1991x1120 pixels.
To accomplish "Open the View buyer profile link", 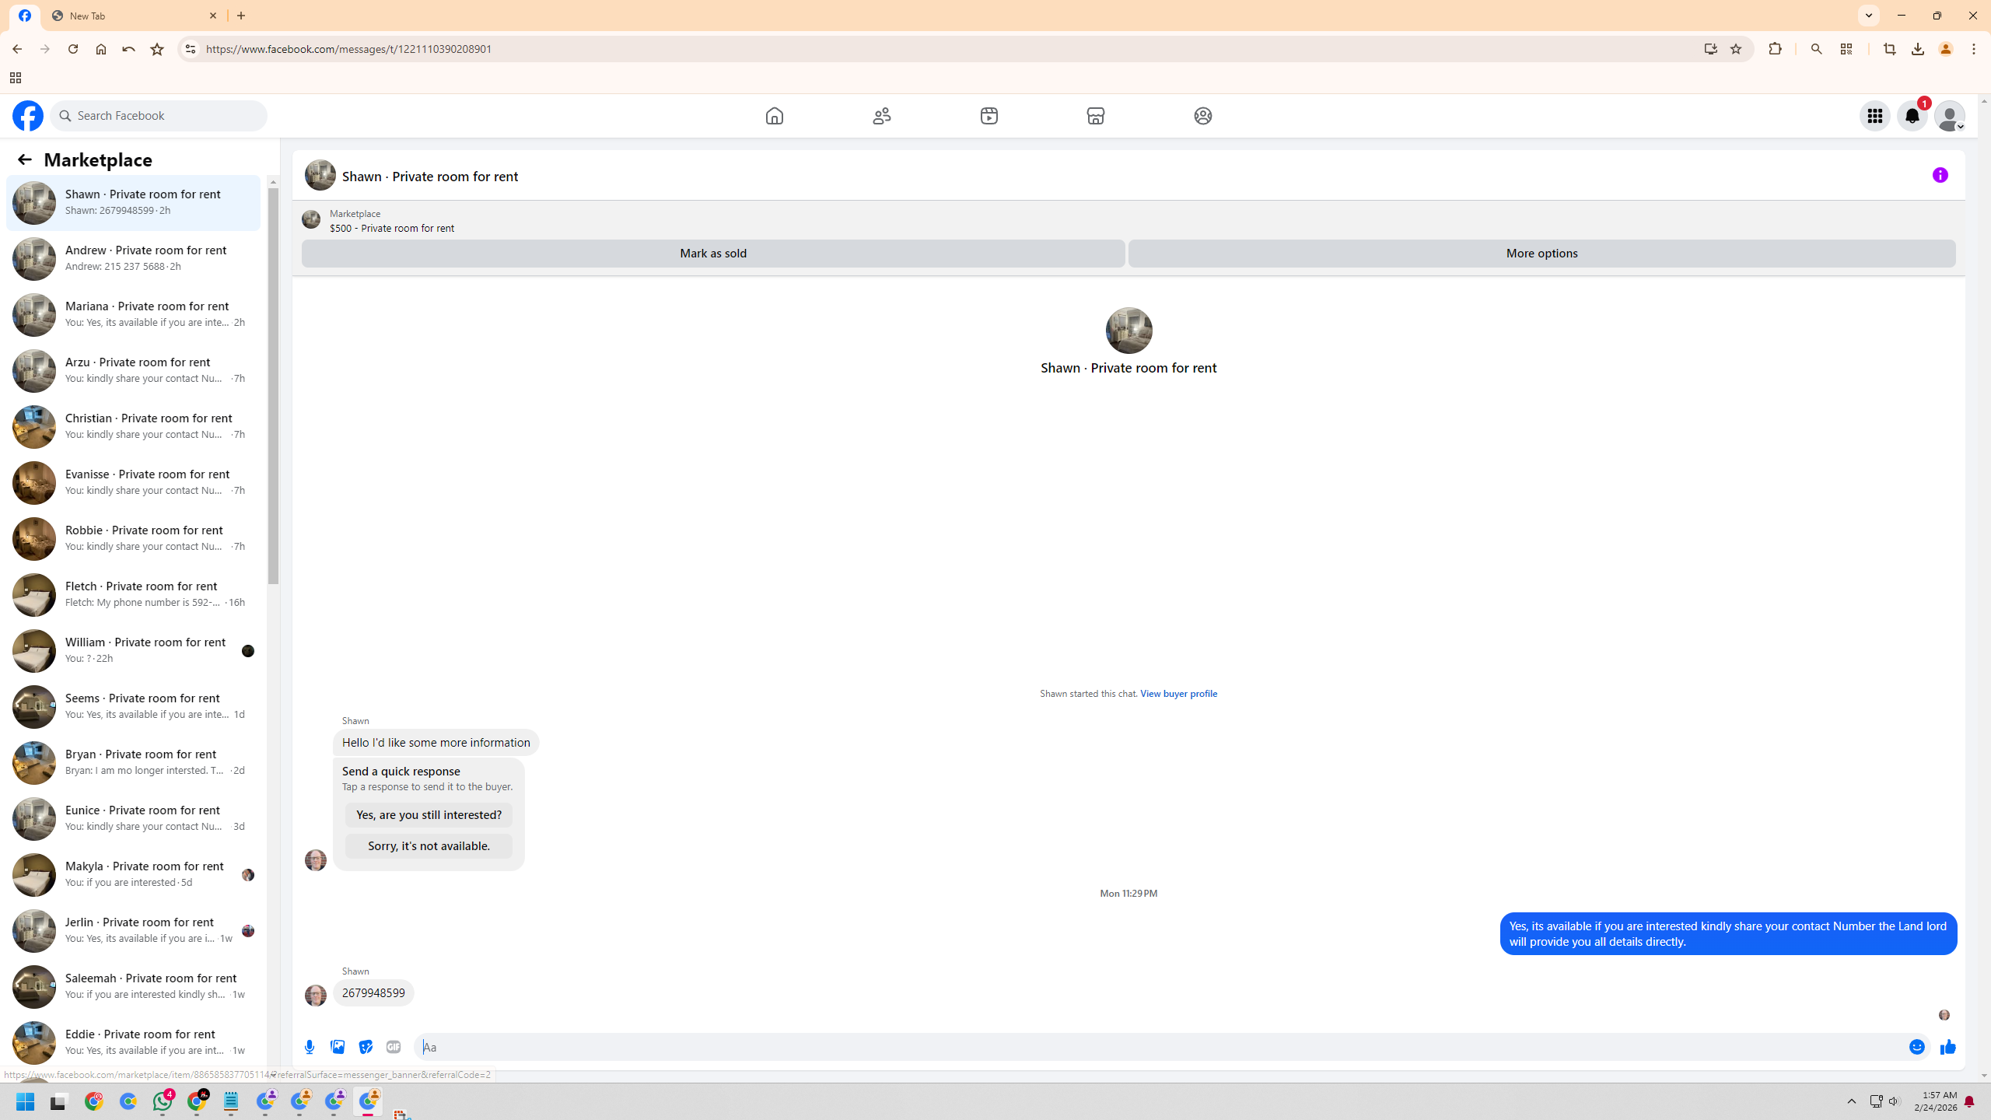I will point(1178,694).
